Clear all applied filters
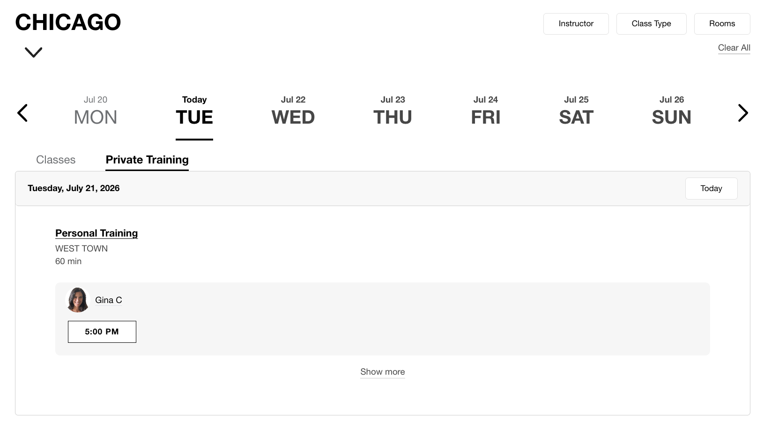 734,48
